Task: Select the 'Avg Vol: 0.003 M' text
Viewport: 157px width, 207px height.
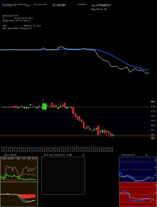Action: [x=100, y=6]
